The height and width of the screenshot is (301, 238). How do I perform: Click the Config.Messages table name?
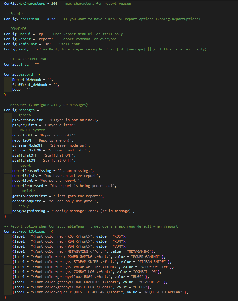19,110
